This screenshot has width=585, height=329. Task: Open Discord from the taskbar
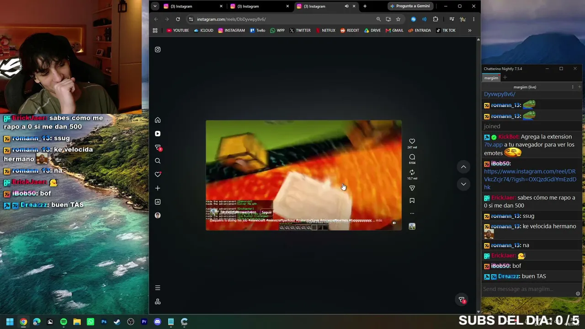(x=158, y=322)
